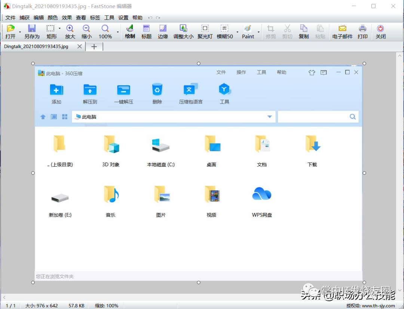The image size is (404, 309).
Task: Click the 关闭 close toolbar icon
Action: (380, 32)
